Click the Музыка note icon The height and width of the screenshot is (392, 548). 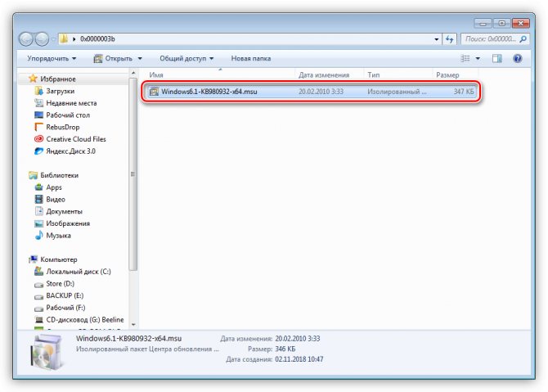[38, 236]
